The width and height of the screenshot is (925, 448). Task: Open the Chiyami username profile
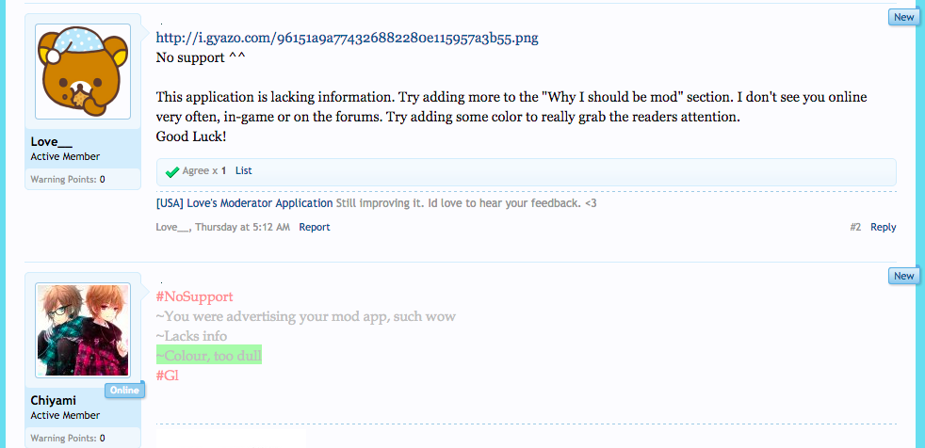(x=53, y=401)
